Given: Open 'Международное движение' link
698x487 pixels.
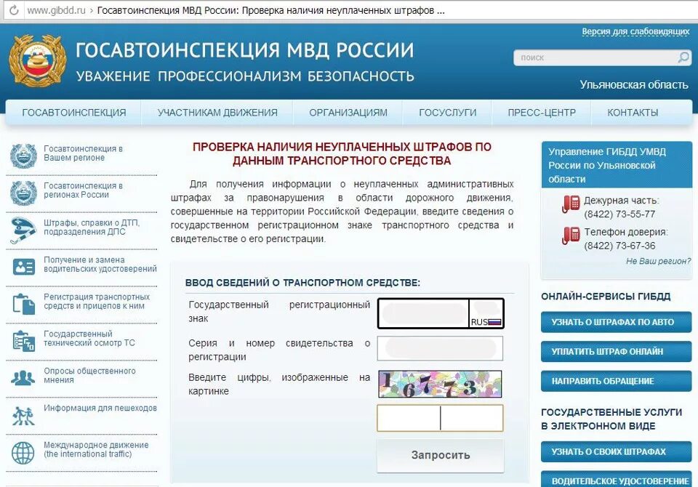Looking at the screenshot, I should click(96, 449).
